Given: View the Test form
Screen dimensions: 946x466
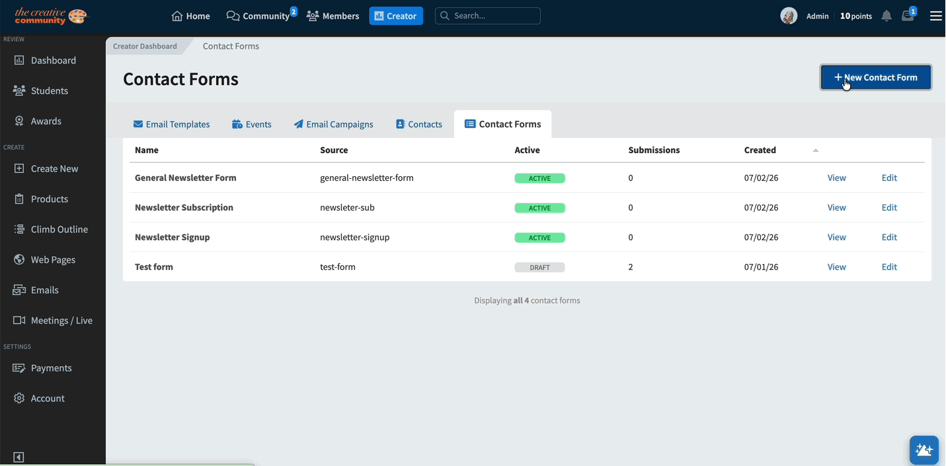Looking at the screenshot, I should [x=837, y=267].
